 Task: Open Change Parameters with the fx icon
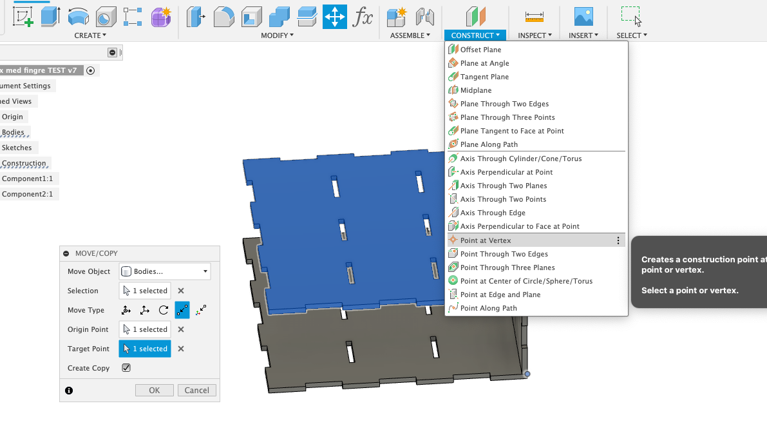[x=363, y=17]
